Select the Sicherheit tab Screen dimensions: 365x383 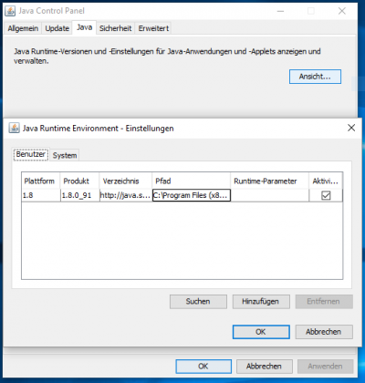115,28
